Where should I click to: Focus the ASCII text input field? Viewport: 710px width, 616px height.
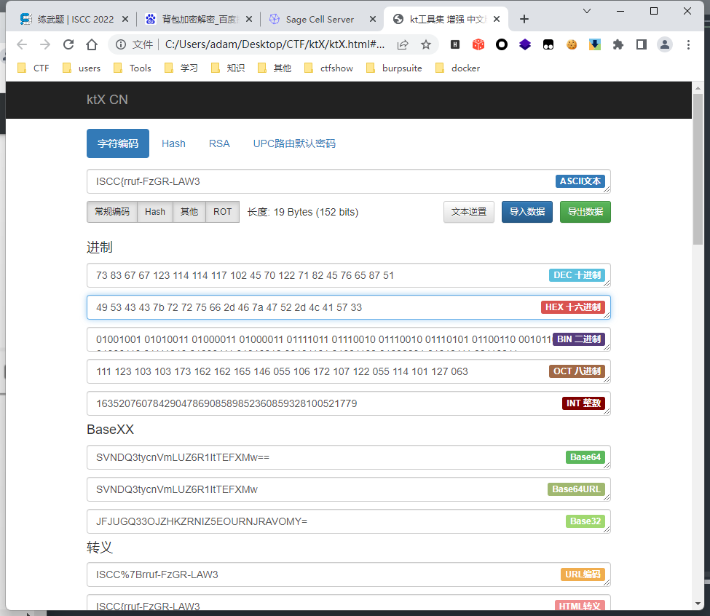click(349, 181)
